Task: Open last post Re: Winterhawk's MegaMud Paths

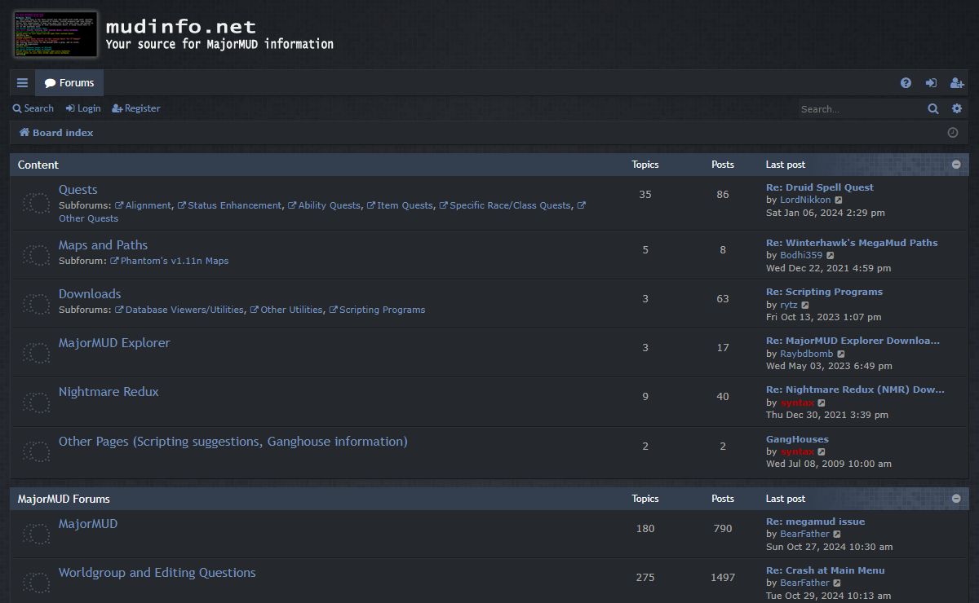Action: [852, 243]
